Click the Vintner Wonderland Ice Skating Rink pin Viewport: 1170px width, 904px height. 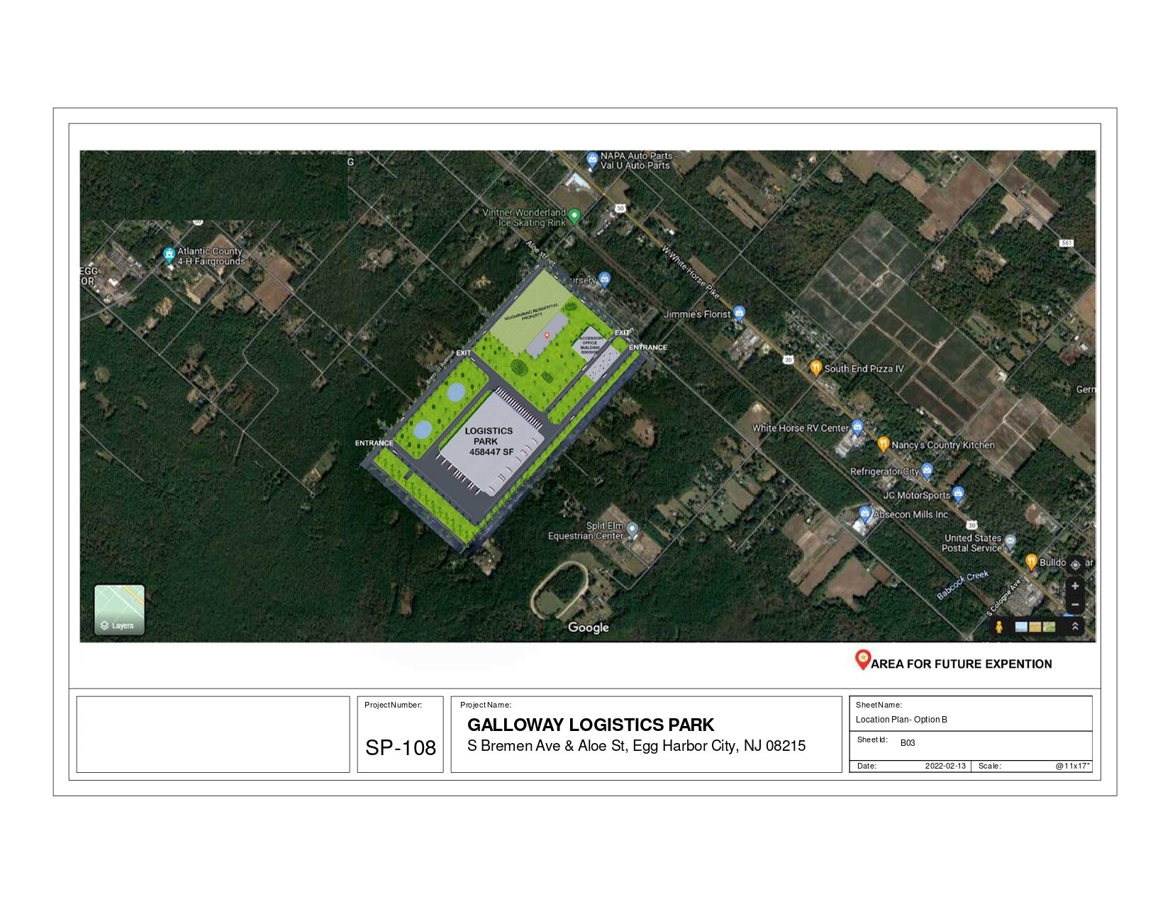coord(574,216)
